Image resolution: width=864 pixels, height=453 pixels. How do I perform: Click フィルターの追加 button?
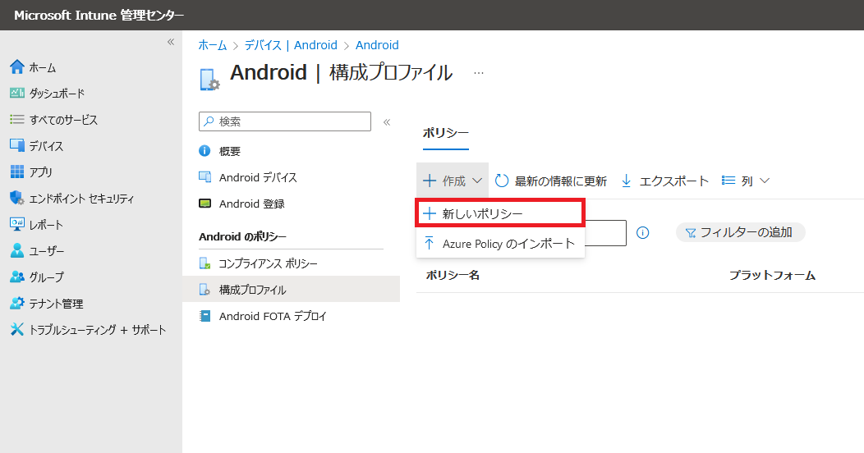(x=740, y=232)
